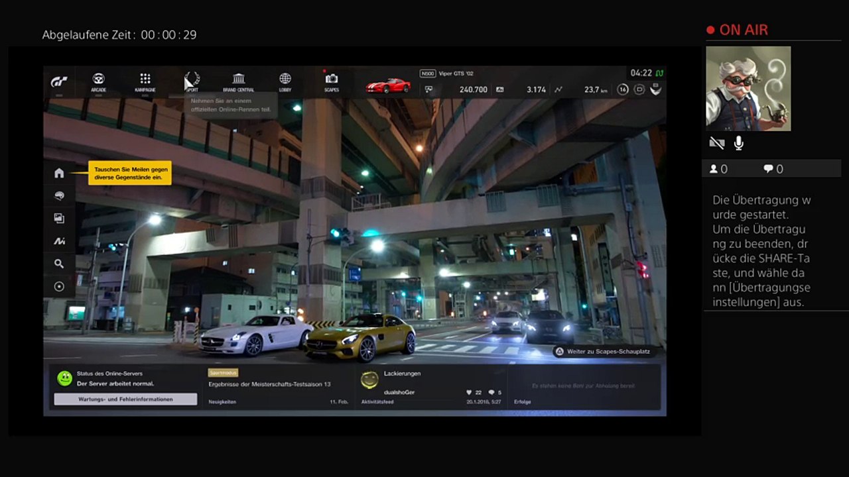
Task: Select the red Viper GTS car thumbnail
Action: point(388,86)
